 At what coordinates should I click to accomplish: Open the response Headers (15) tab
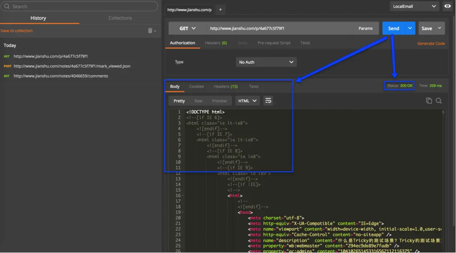225,87
